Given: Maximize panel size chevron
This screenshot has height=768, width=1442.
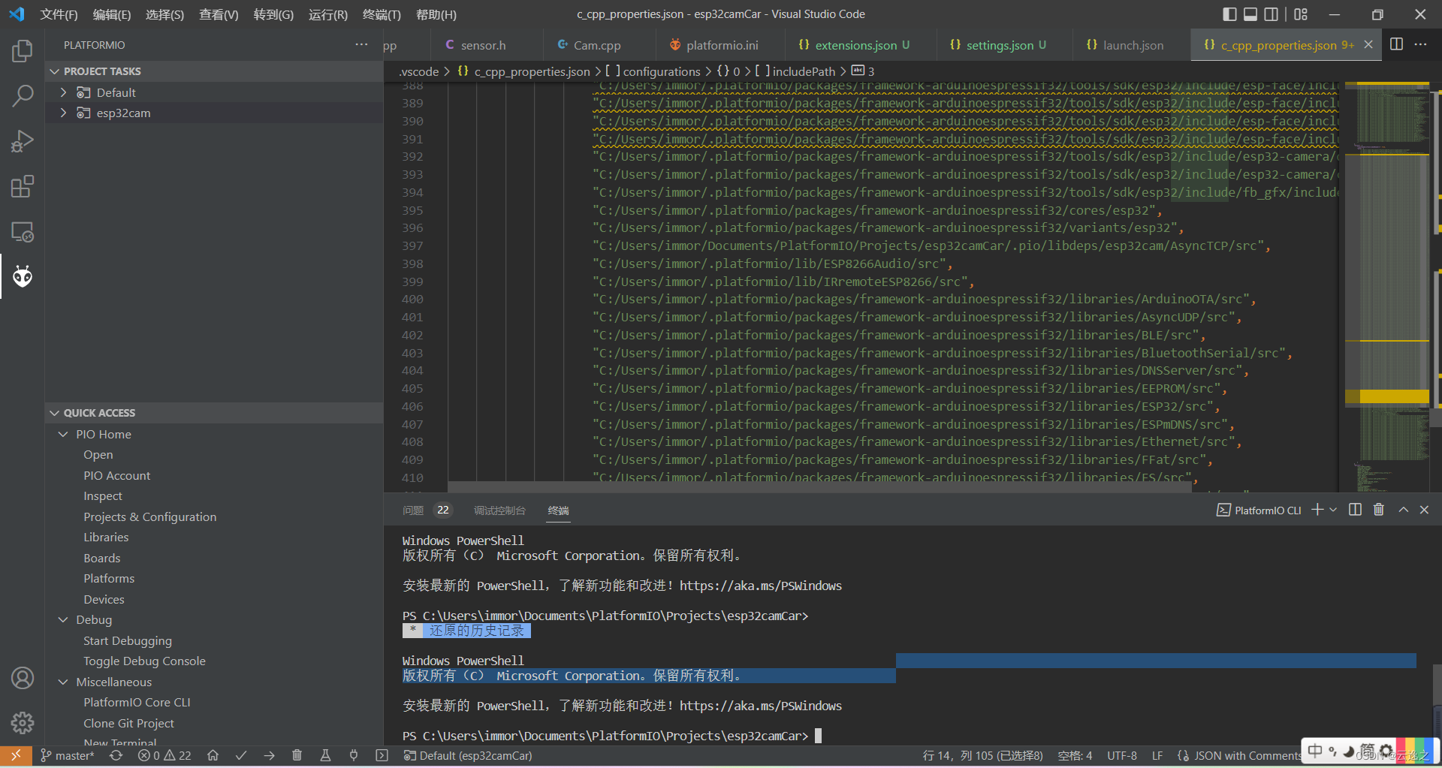Looking at the screenshot, I should (x=1403, y=510).
